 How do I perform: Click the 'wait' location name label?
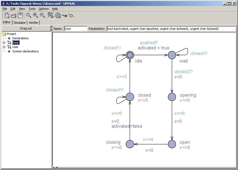(x=184, y=61)
